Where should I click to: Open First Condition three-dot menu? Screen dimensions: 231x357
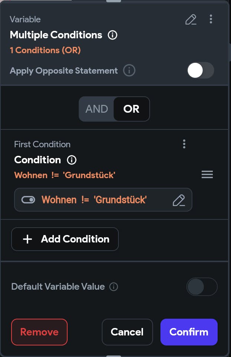(184, 144)
